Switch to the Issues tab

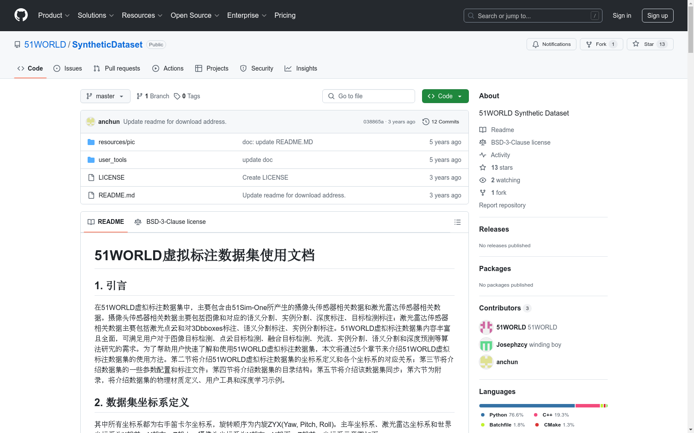tap(68, 68)
